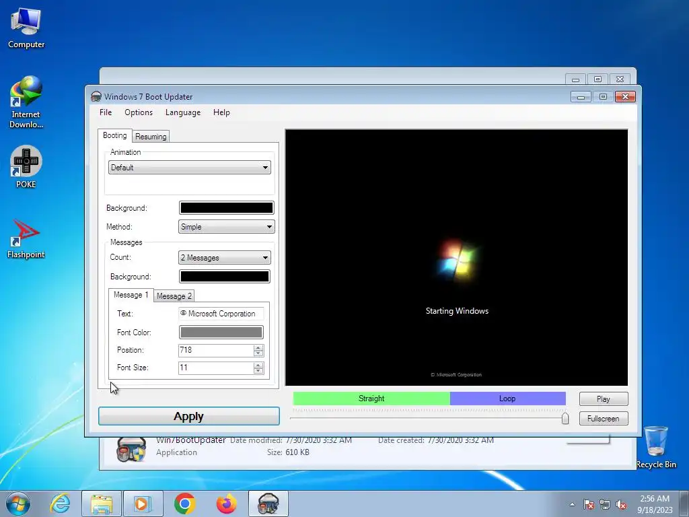This screenshot has height=517, width=689.
Task: Switch to the Resuming tab
Action: coord(151,137)
